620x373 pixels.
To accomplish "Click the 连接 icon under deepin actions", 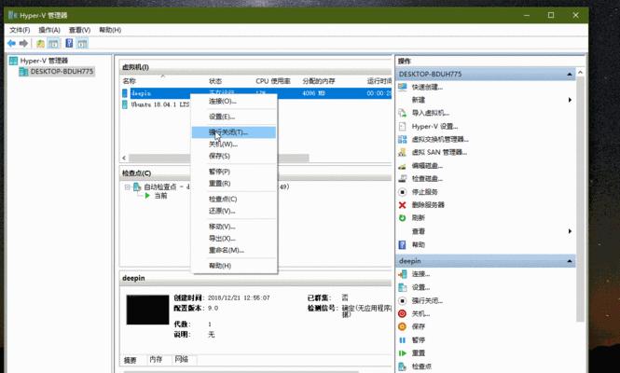I will 403,274.
